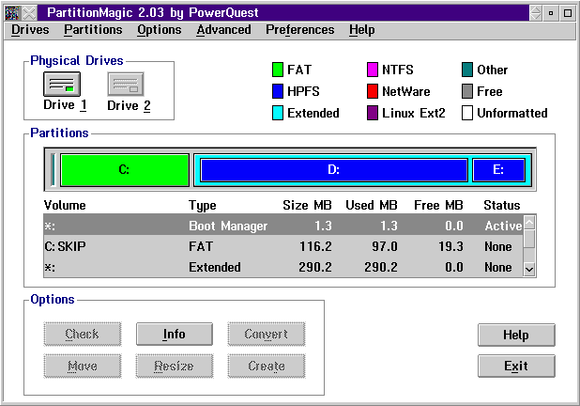The image size is (580, 406).
Task: Select the Extended partition type cell
Action: (x=215, y=267)
